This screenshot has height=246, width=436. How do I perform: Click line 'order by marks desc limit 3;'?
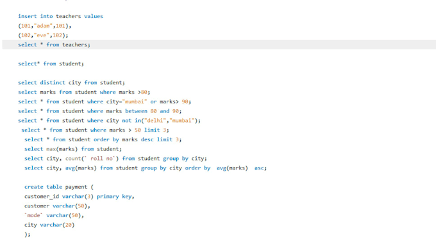click(103, 139)
